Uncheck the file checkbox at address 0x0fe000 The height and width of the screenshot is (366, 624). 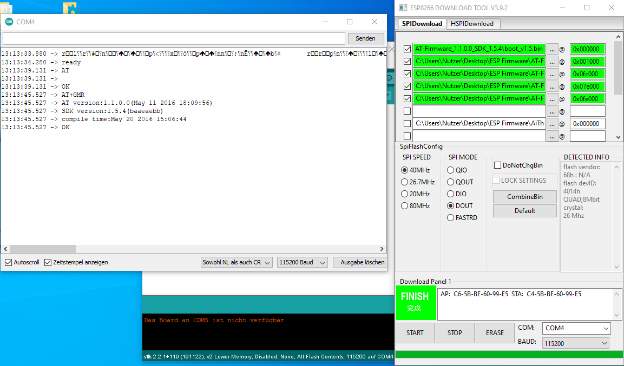pos(407,98)
